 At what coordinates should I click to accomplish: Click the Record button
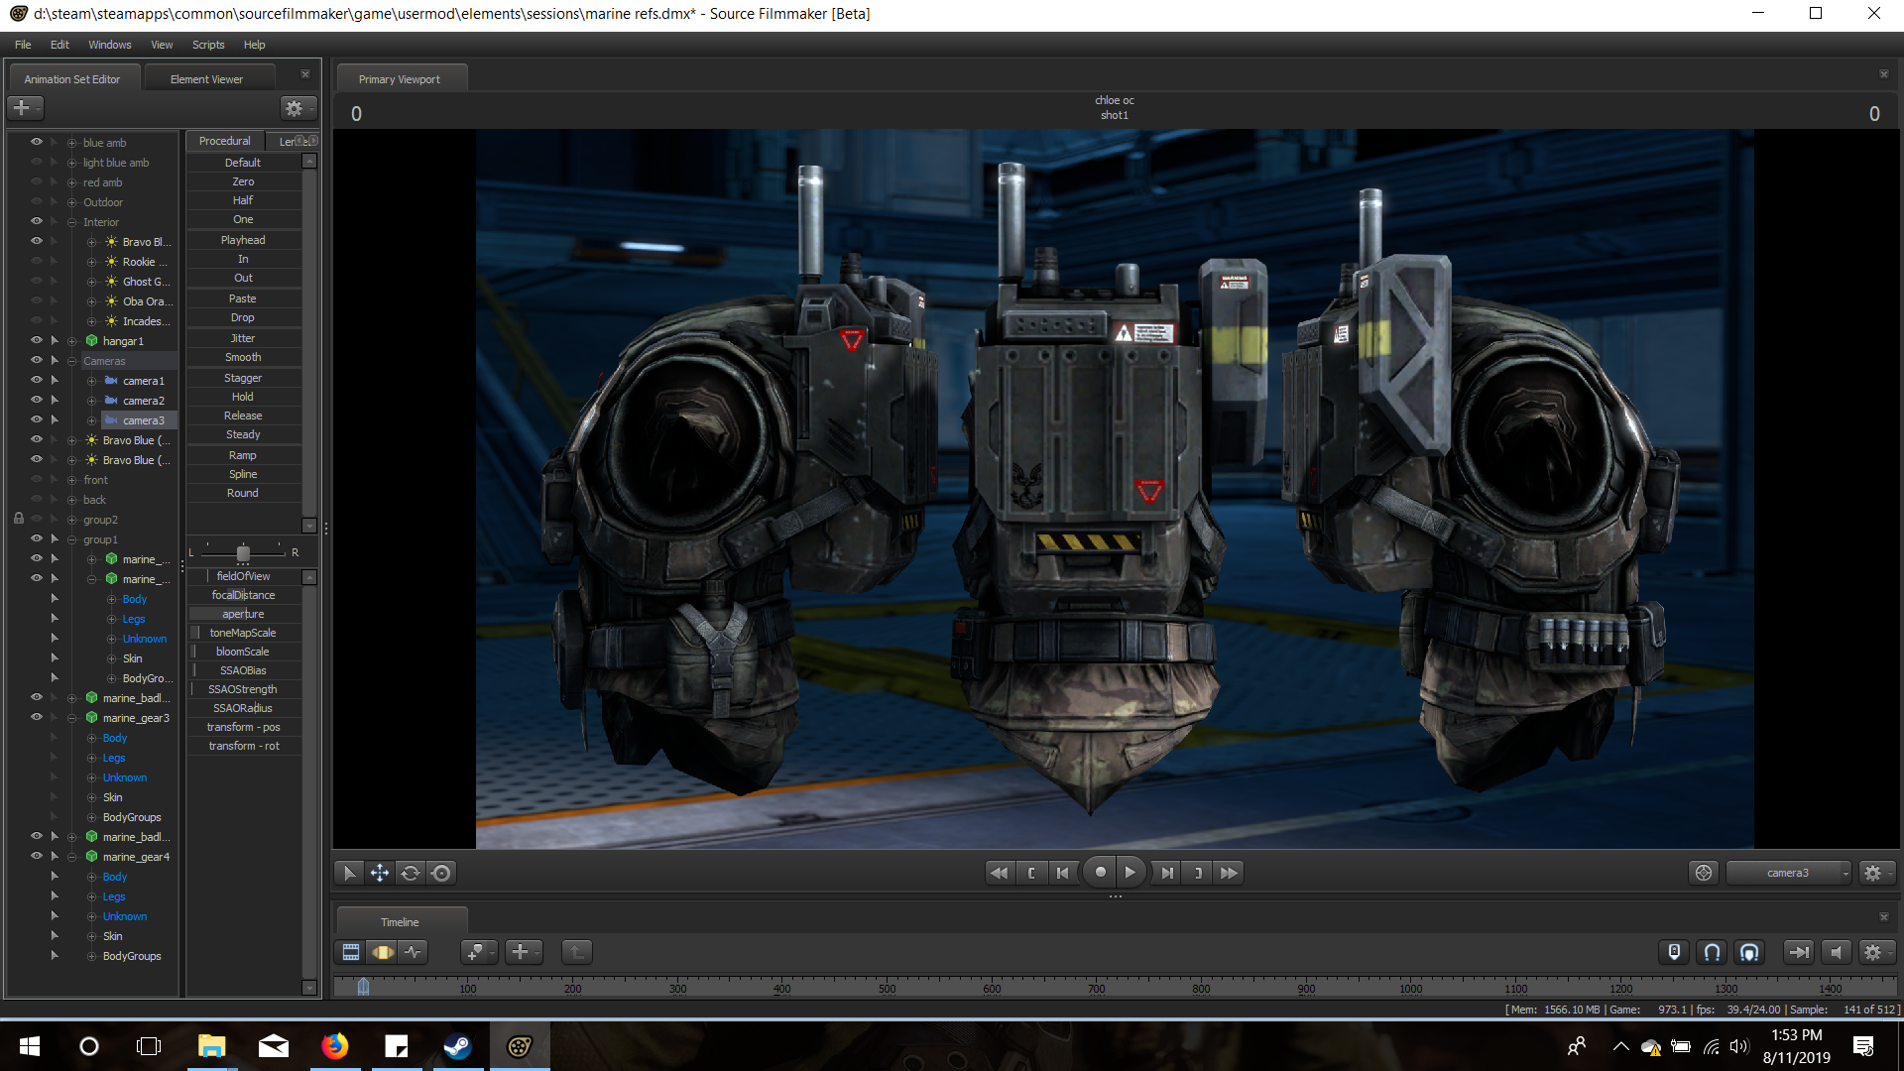pyautogui.click(x=1100, y=873)
